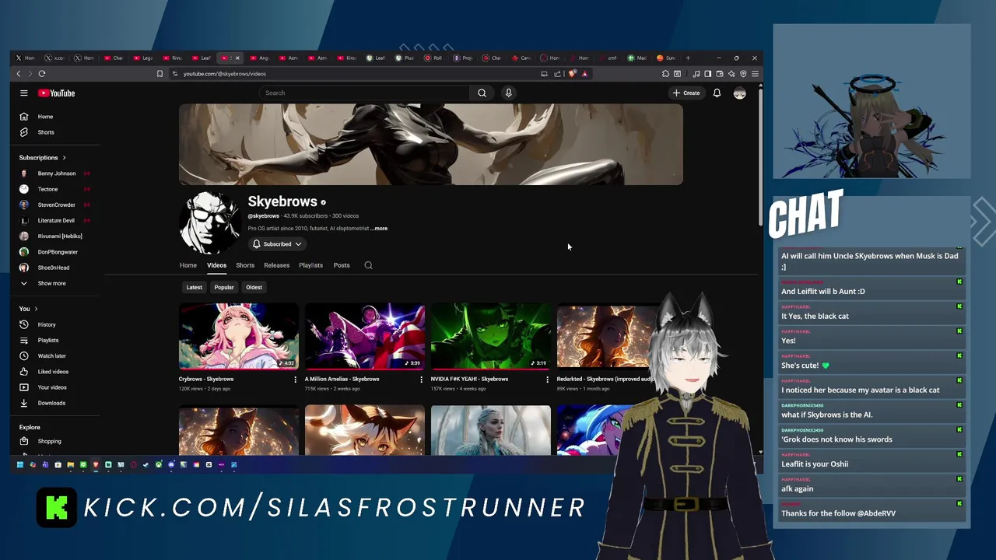The width and height of the screenshot is (996, 560).
Task: Play the NVIDIA F#K YEAH! thumbnail
Action: [x=491, y=336]
